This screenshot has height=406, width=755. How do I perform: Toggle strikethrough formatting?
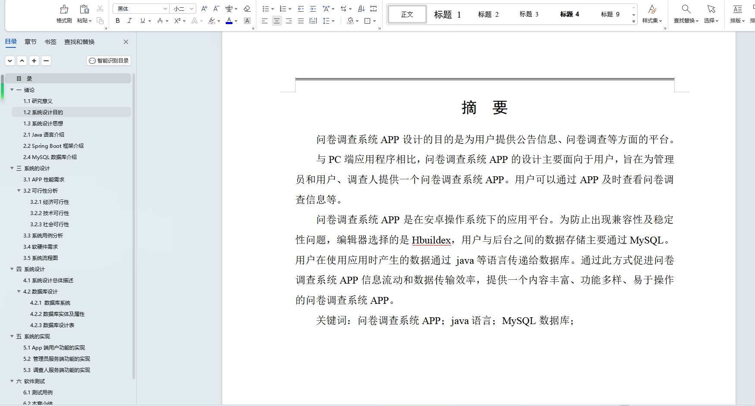160,21
